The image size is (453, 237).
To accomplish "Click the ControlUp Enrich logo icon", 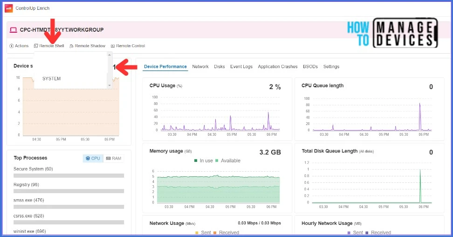I will [9, 8].
